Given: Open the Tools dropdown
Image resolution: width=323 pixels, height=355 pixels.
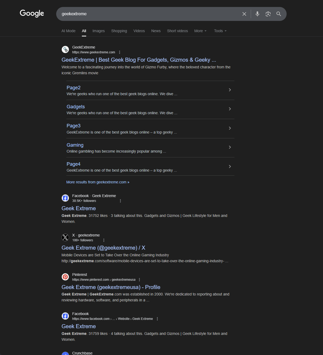Looking at the screenshot, I should pyautogui.click(x=220, y=31).
